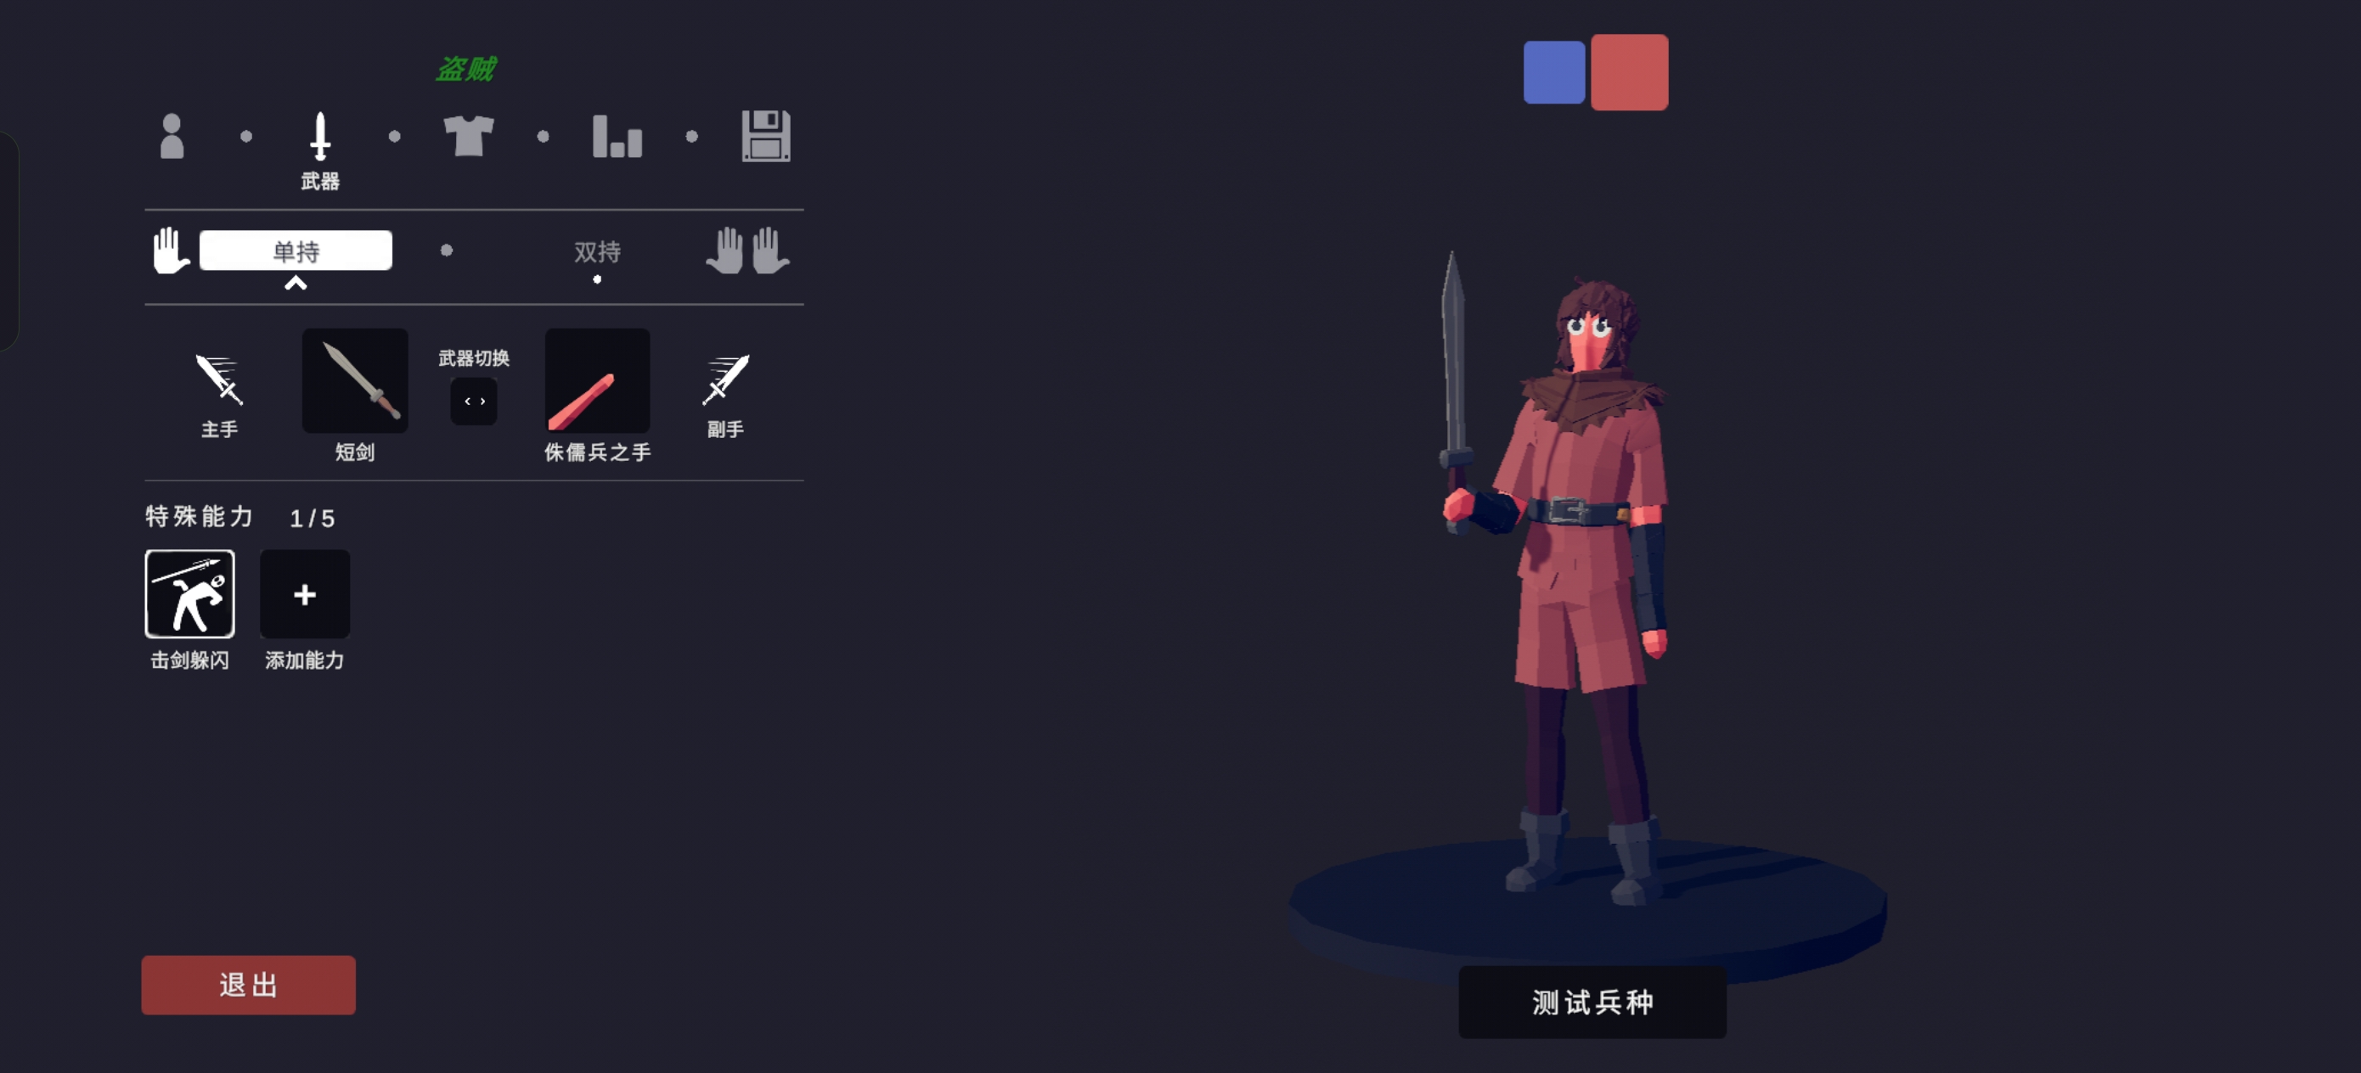Viewport: 2361px width, 1073px height.
Task: Open the clothing shirt icon tab
Action: [x=468, y=136]
